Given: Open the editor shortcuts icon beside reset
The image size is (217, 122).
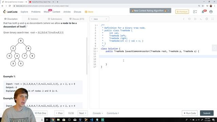Looking at the screenshot, I should (201, 19).
